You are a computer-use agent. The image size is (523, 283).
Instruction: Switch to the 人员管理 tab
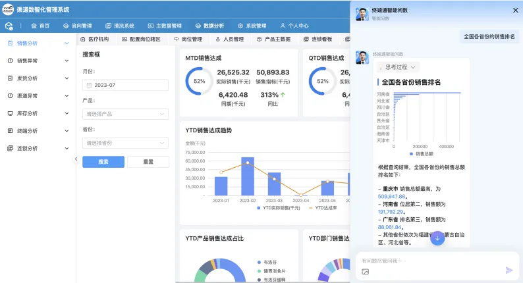point(230,39)
